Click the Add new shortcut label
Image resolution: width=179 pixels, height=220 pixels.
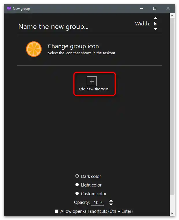click(93, 89)
